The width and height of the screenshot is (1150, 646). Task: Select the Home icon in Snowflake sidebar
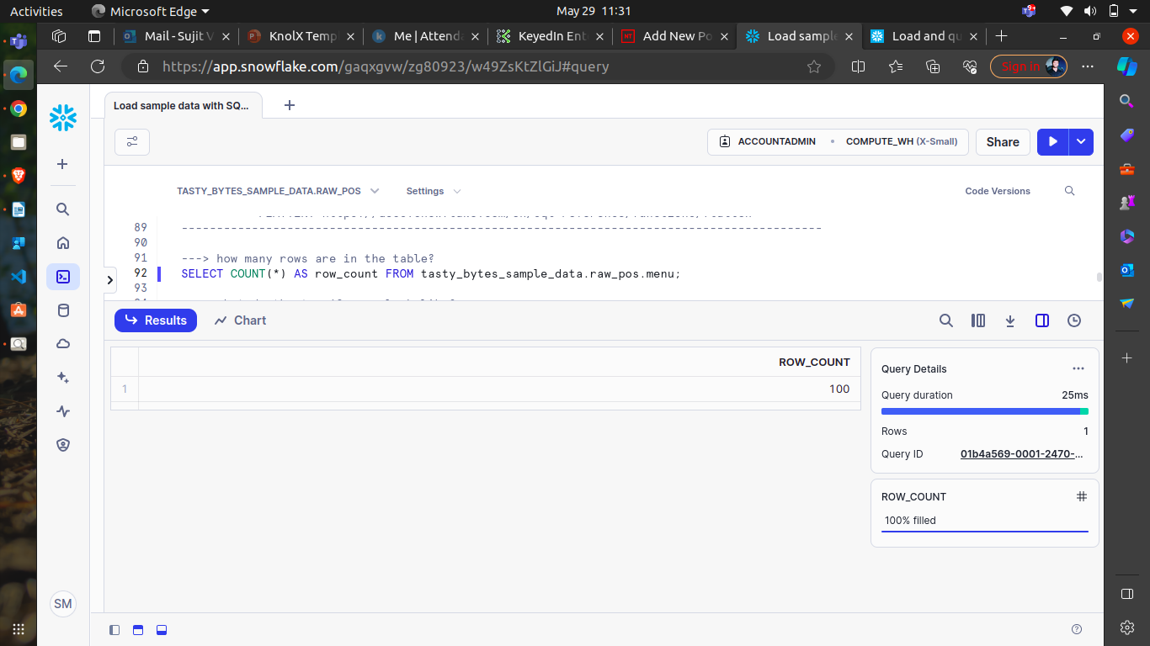(x=63, y=242)
